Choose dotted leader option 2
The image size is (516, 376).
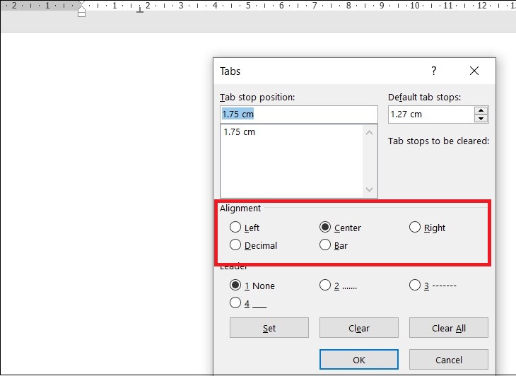325,286
